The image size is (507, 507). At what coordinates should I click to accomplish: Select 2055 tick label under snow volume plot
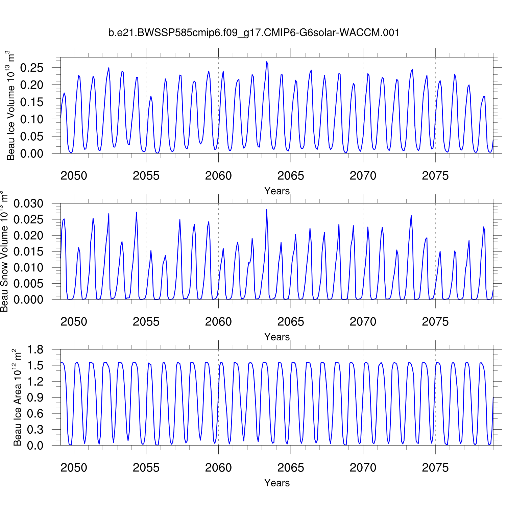[146, 322]
